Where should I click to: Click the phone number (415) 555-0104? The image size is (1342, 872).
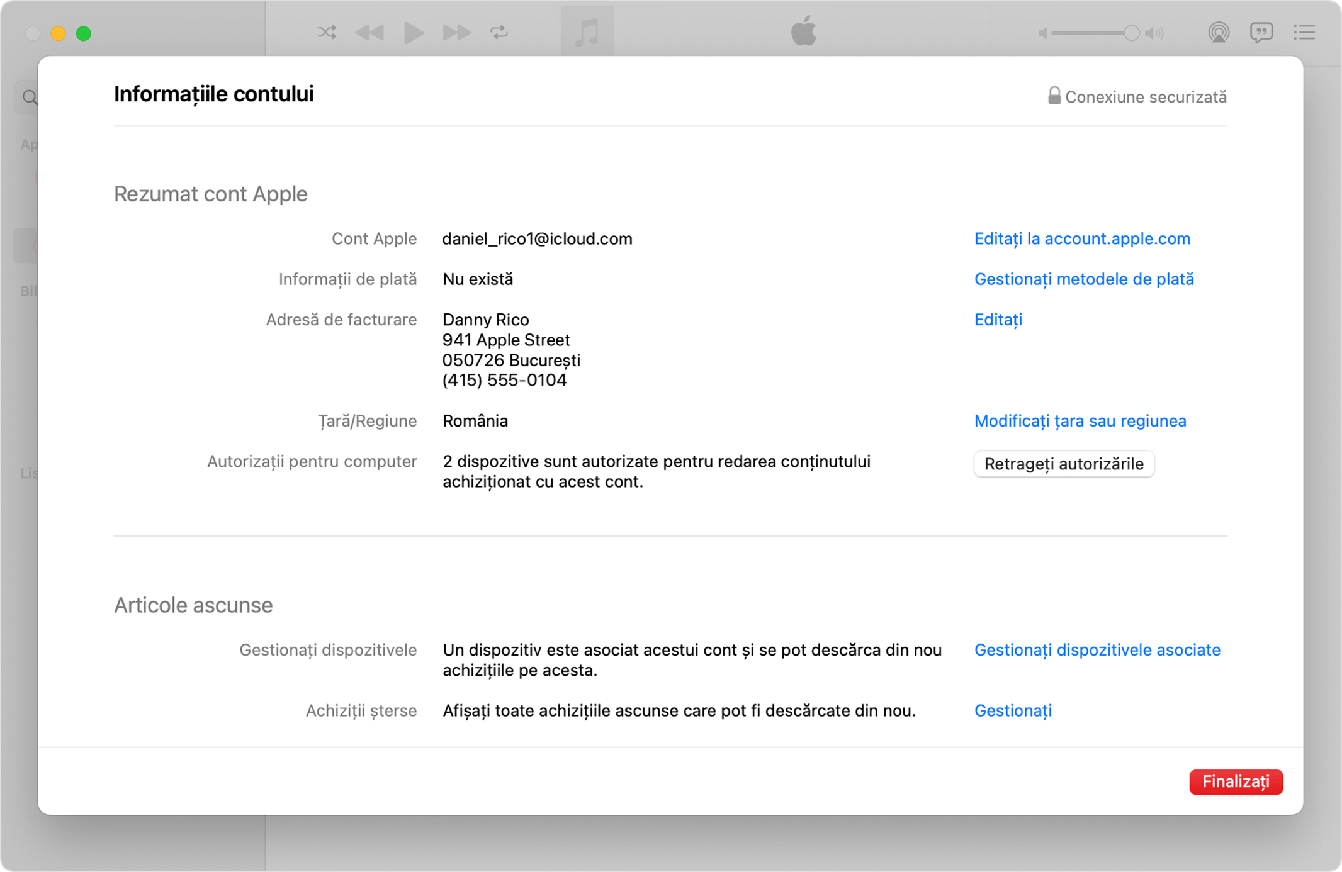pyautogui.click(x=504, y=381)
